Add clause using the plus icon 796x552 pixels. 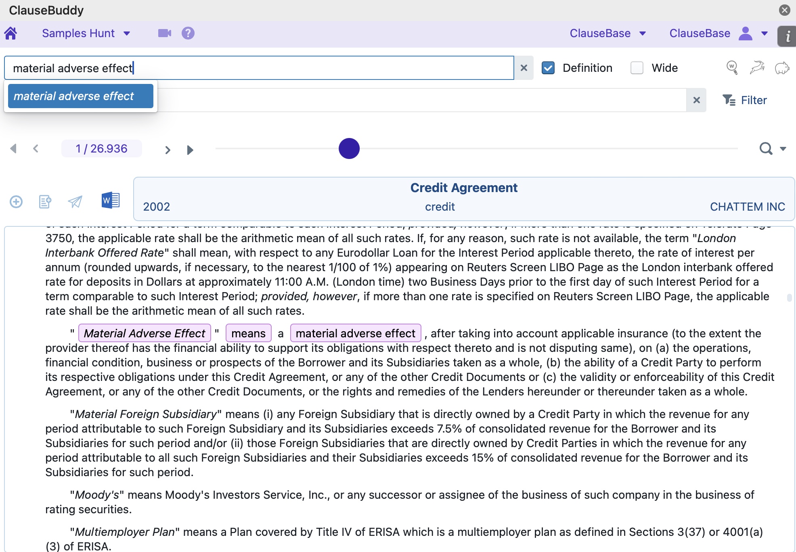pos(16,202)
